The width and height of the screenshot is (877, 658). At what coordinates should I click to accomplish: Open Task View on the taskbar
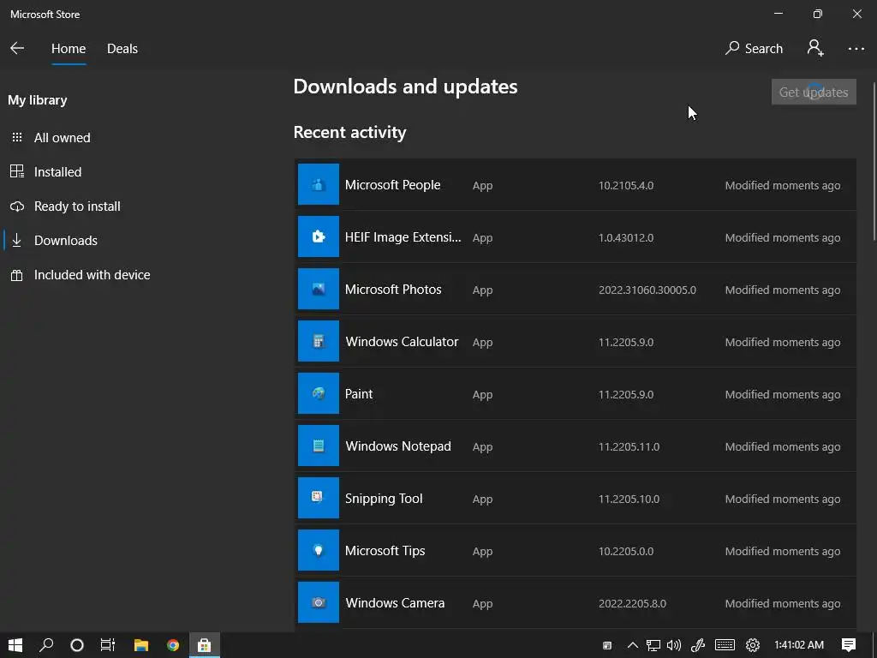coord(107,645)
